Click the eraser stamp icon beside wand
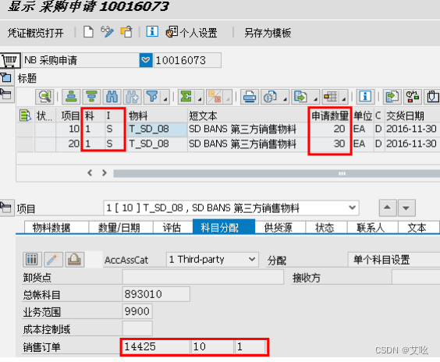The width and height of the screenshot is (440, 362). pyautogui.click(x=74, y=259)
